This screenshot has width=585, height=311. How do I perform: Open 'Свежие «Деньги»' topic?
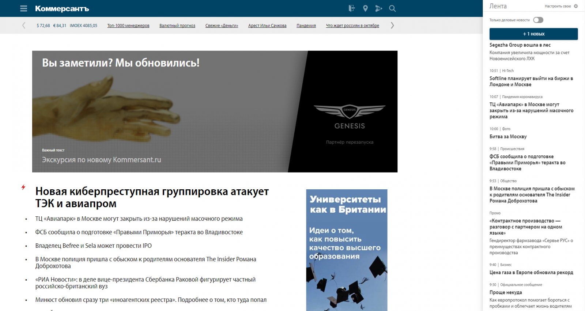coord(222,26)
